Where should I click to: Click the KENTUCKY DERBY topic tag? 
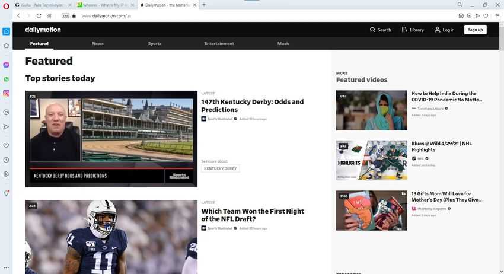pyautogui.click(x=220, y=168)
